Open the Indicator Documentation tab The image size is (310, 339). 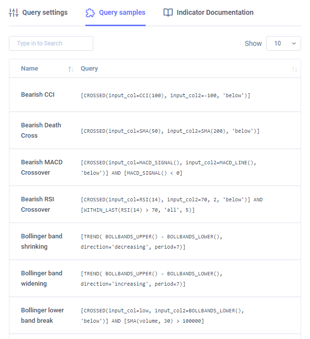click(x=208, y=12)
